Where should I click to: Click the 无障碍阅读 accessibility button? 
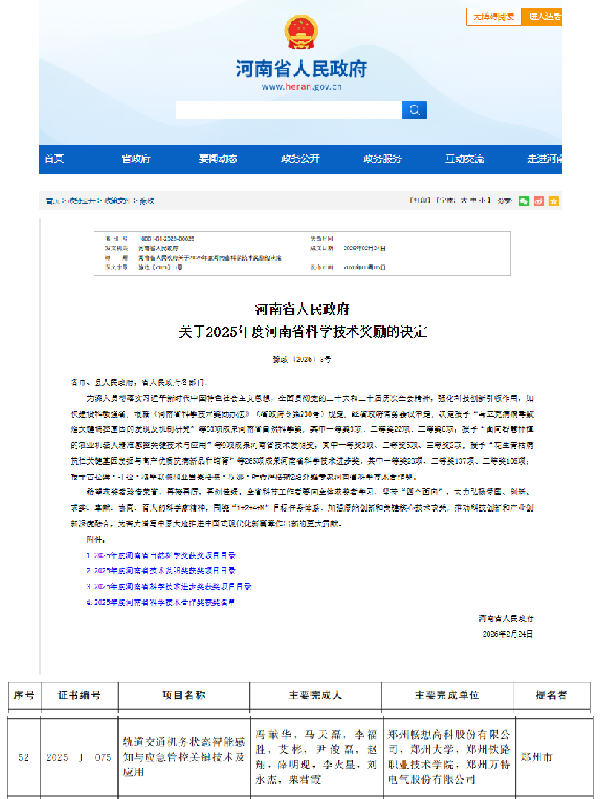pos(493,17)
